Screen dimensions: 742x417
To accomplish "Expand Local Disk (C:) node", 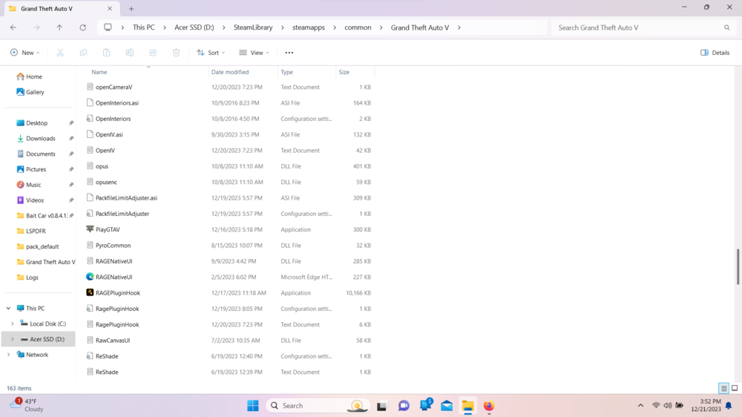I will click(x=13, y=324).
